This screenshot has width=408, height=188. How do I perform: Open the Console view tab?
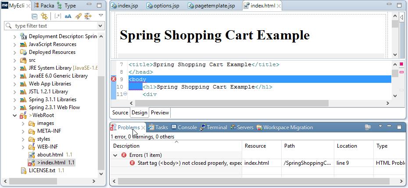[184, 128]
